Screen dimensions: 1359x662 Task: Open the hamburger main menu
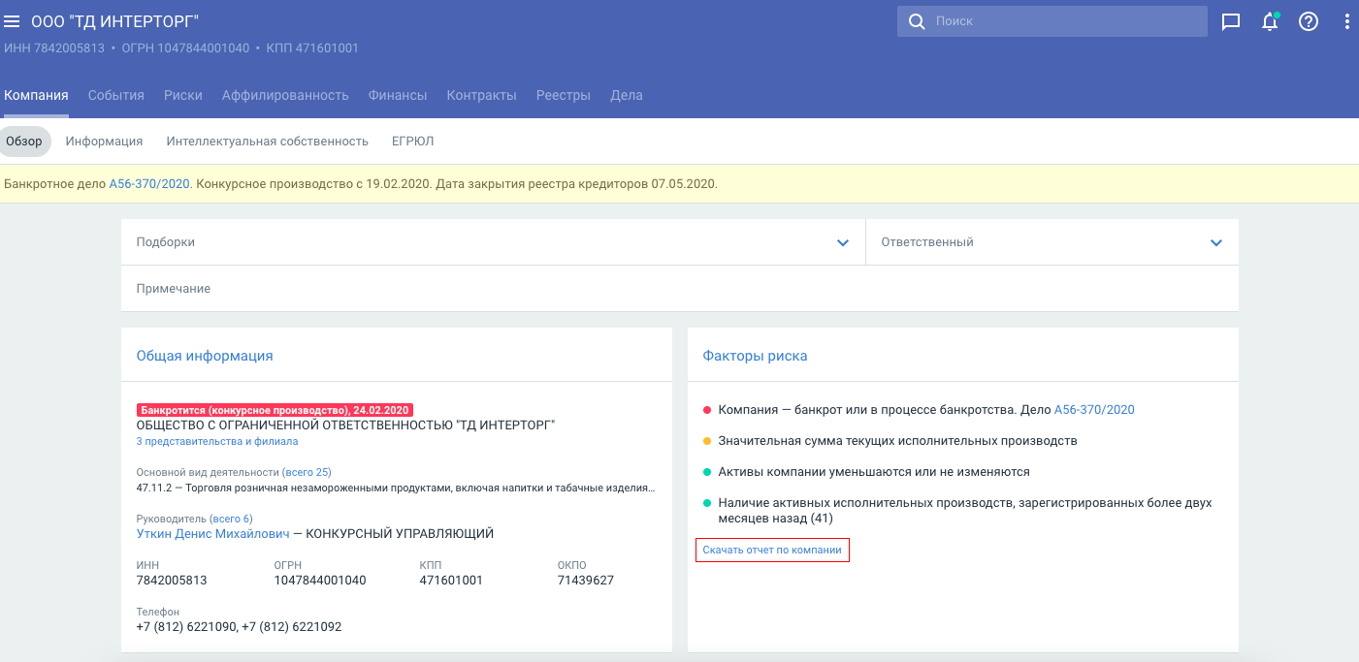click(12, 21)
